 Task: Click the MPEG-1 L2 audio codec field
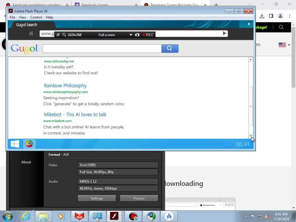pos(118,182)
